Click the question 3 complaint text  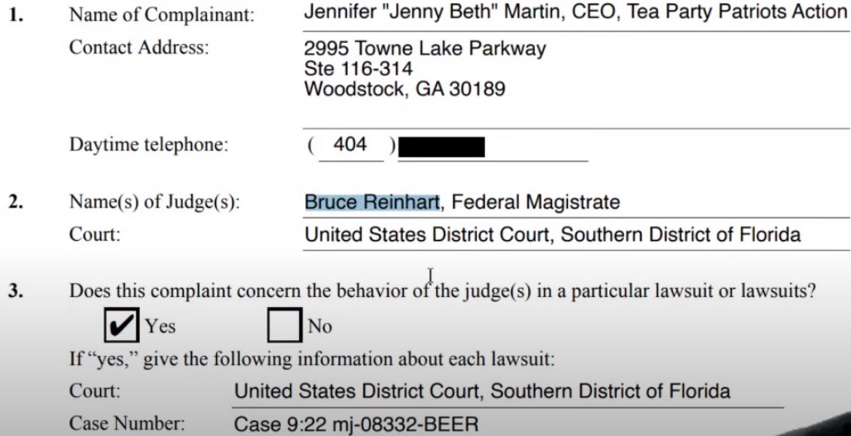pyautogui.click(x=442, y=291)
